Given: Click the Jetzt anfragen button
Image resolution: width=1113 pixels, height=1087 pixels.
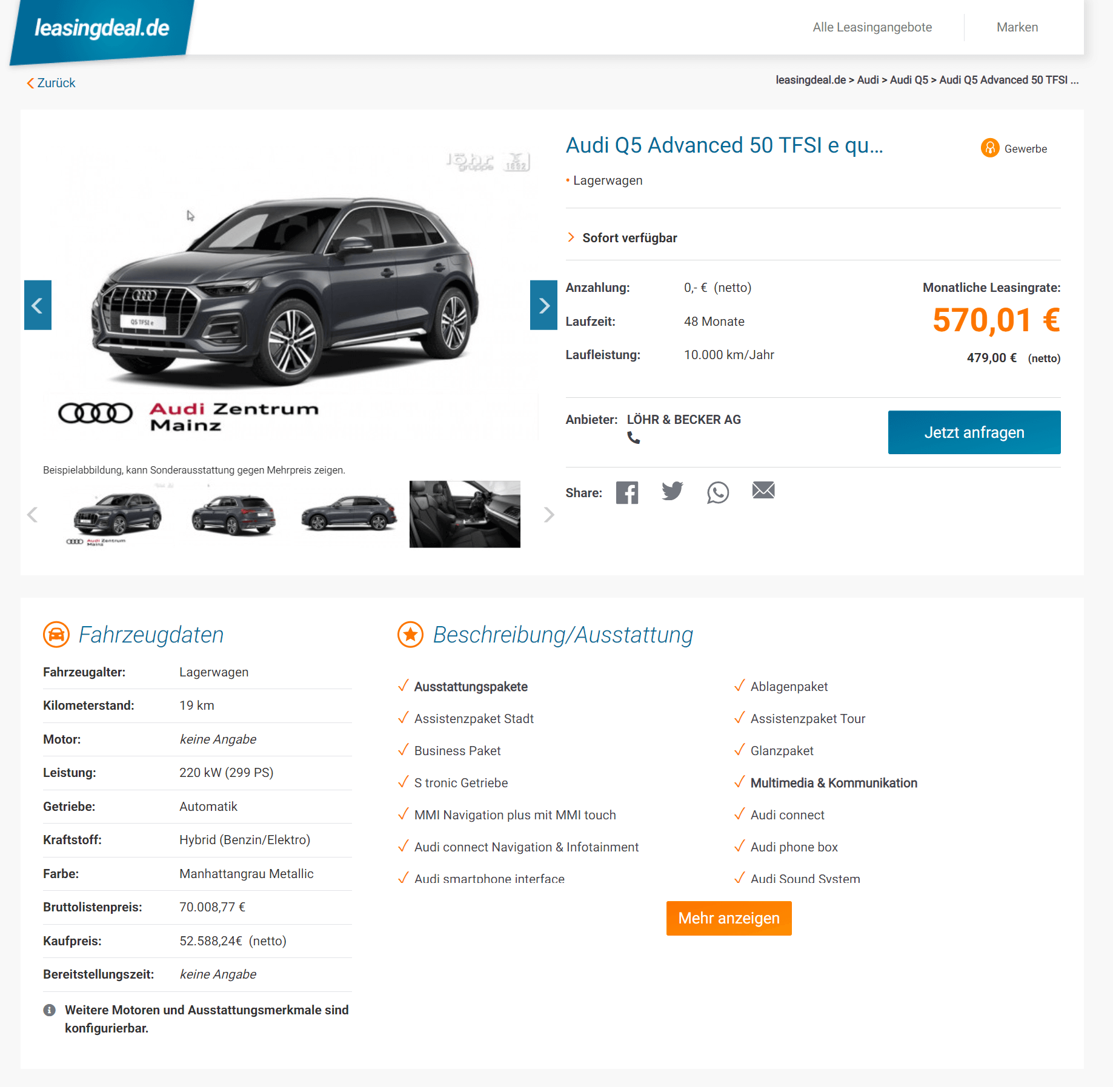Looking at the screenshot, I should 974,432.
